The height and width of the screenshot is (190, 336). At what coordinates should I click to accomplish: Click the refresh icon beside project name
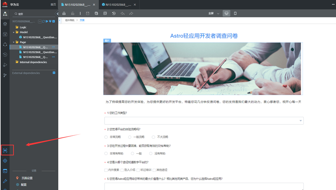44,21
